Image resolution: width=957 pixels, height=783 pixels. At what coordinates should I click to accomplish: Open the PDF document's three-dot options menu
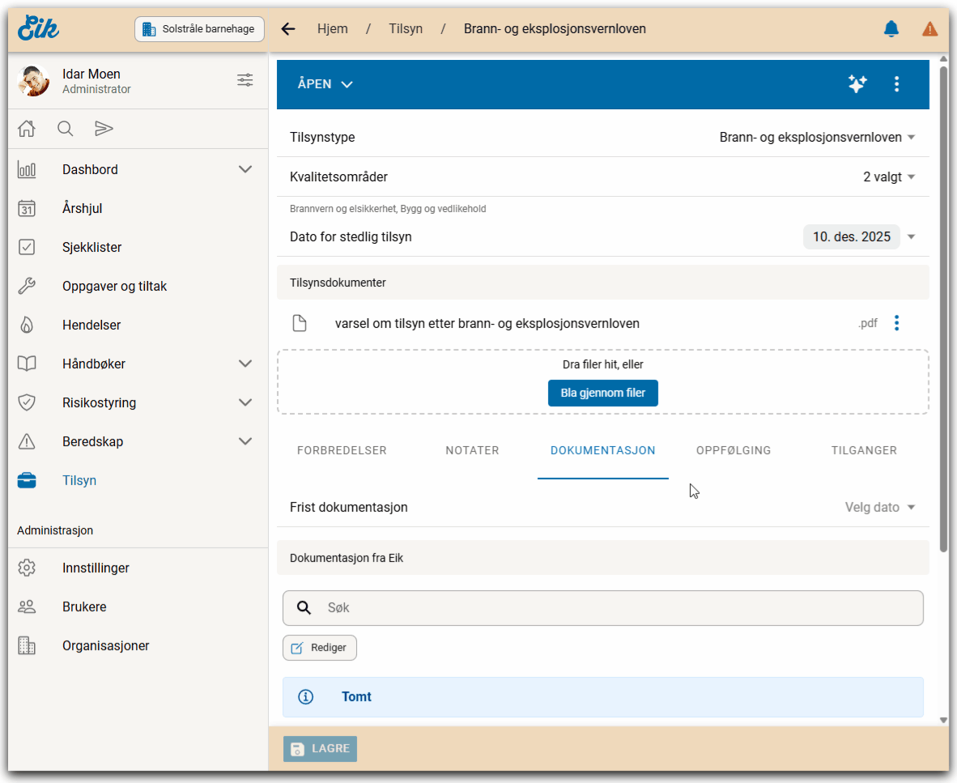896,323
